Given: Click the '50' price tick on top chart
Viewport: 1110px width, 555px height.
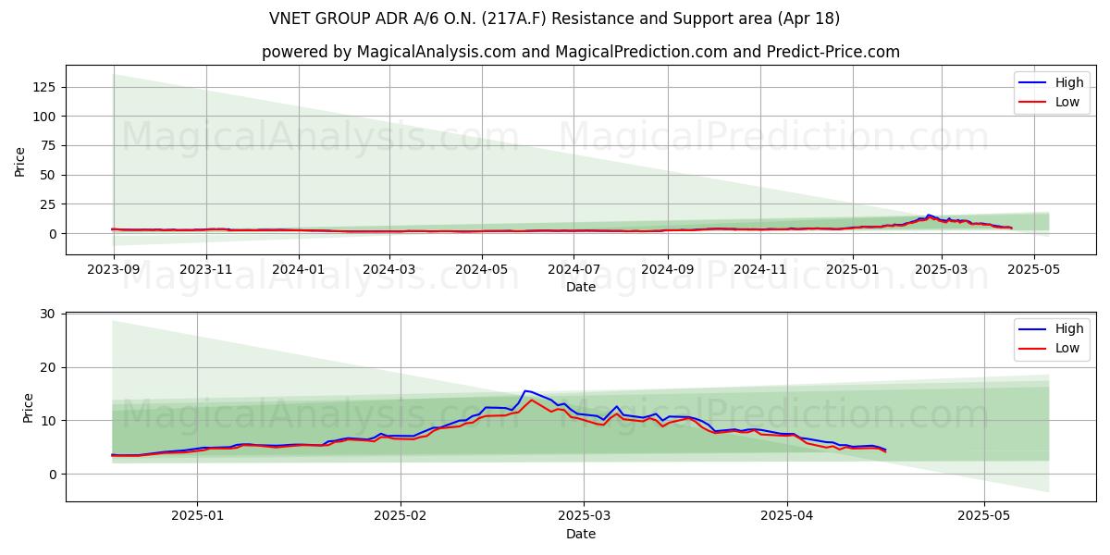Looking at the screenshot, I should (x=48, y=175).
